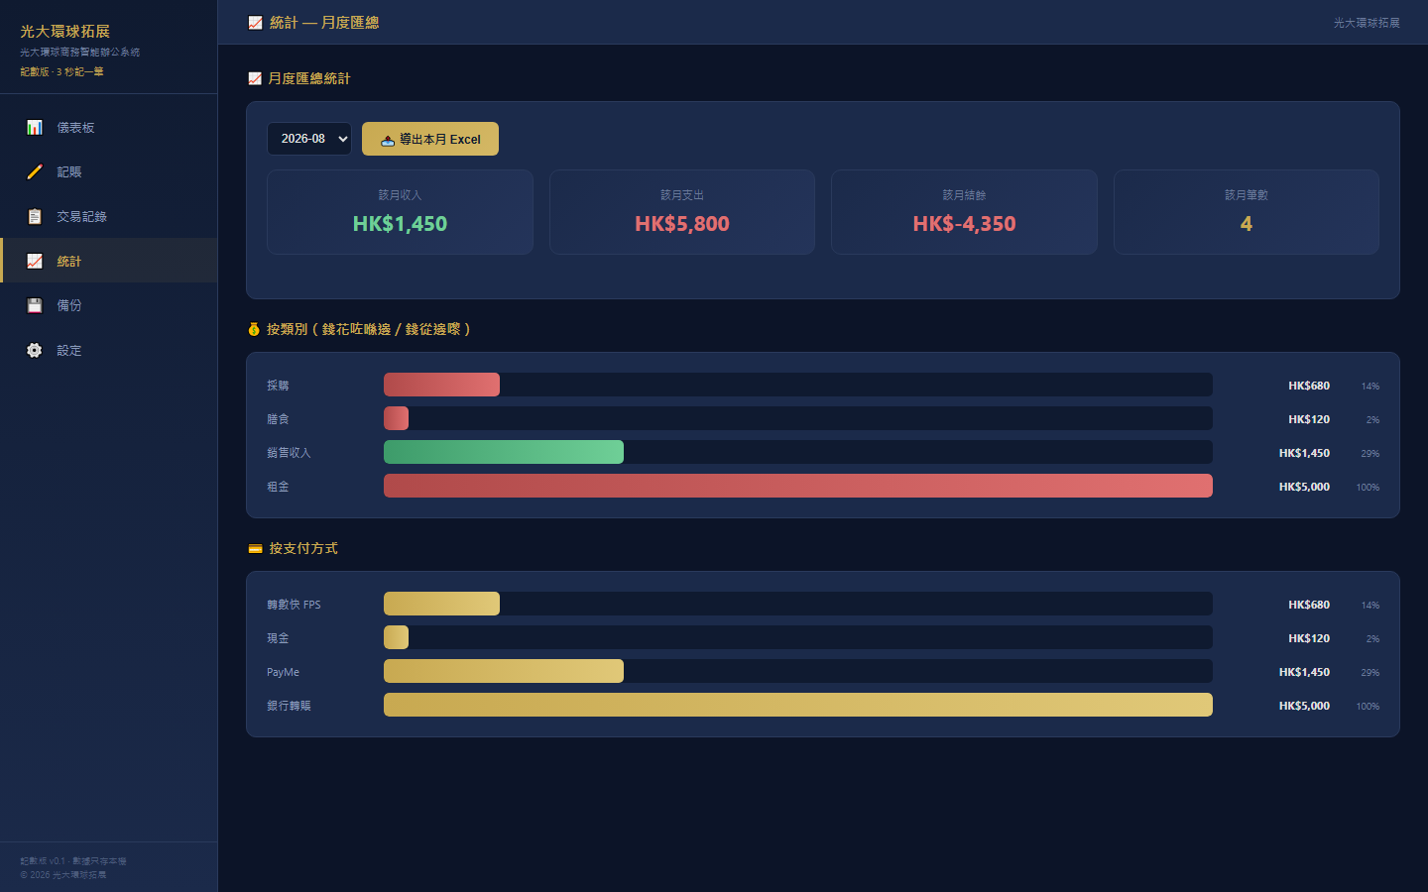1428x892 pixels.
Task: Click the 該月結餘 HK$-4,350 card
Action: (x=964, y=212)
